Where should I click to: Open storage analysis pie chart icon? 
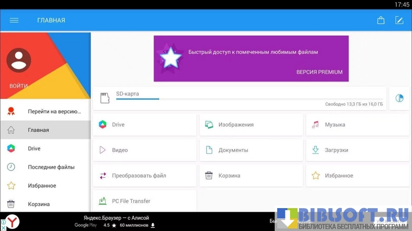point(399,98)
